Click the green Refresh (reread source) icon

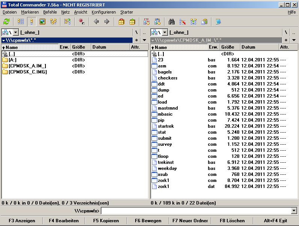coord(6,21)
